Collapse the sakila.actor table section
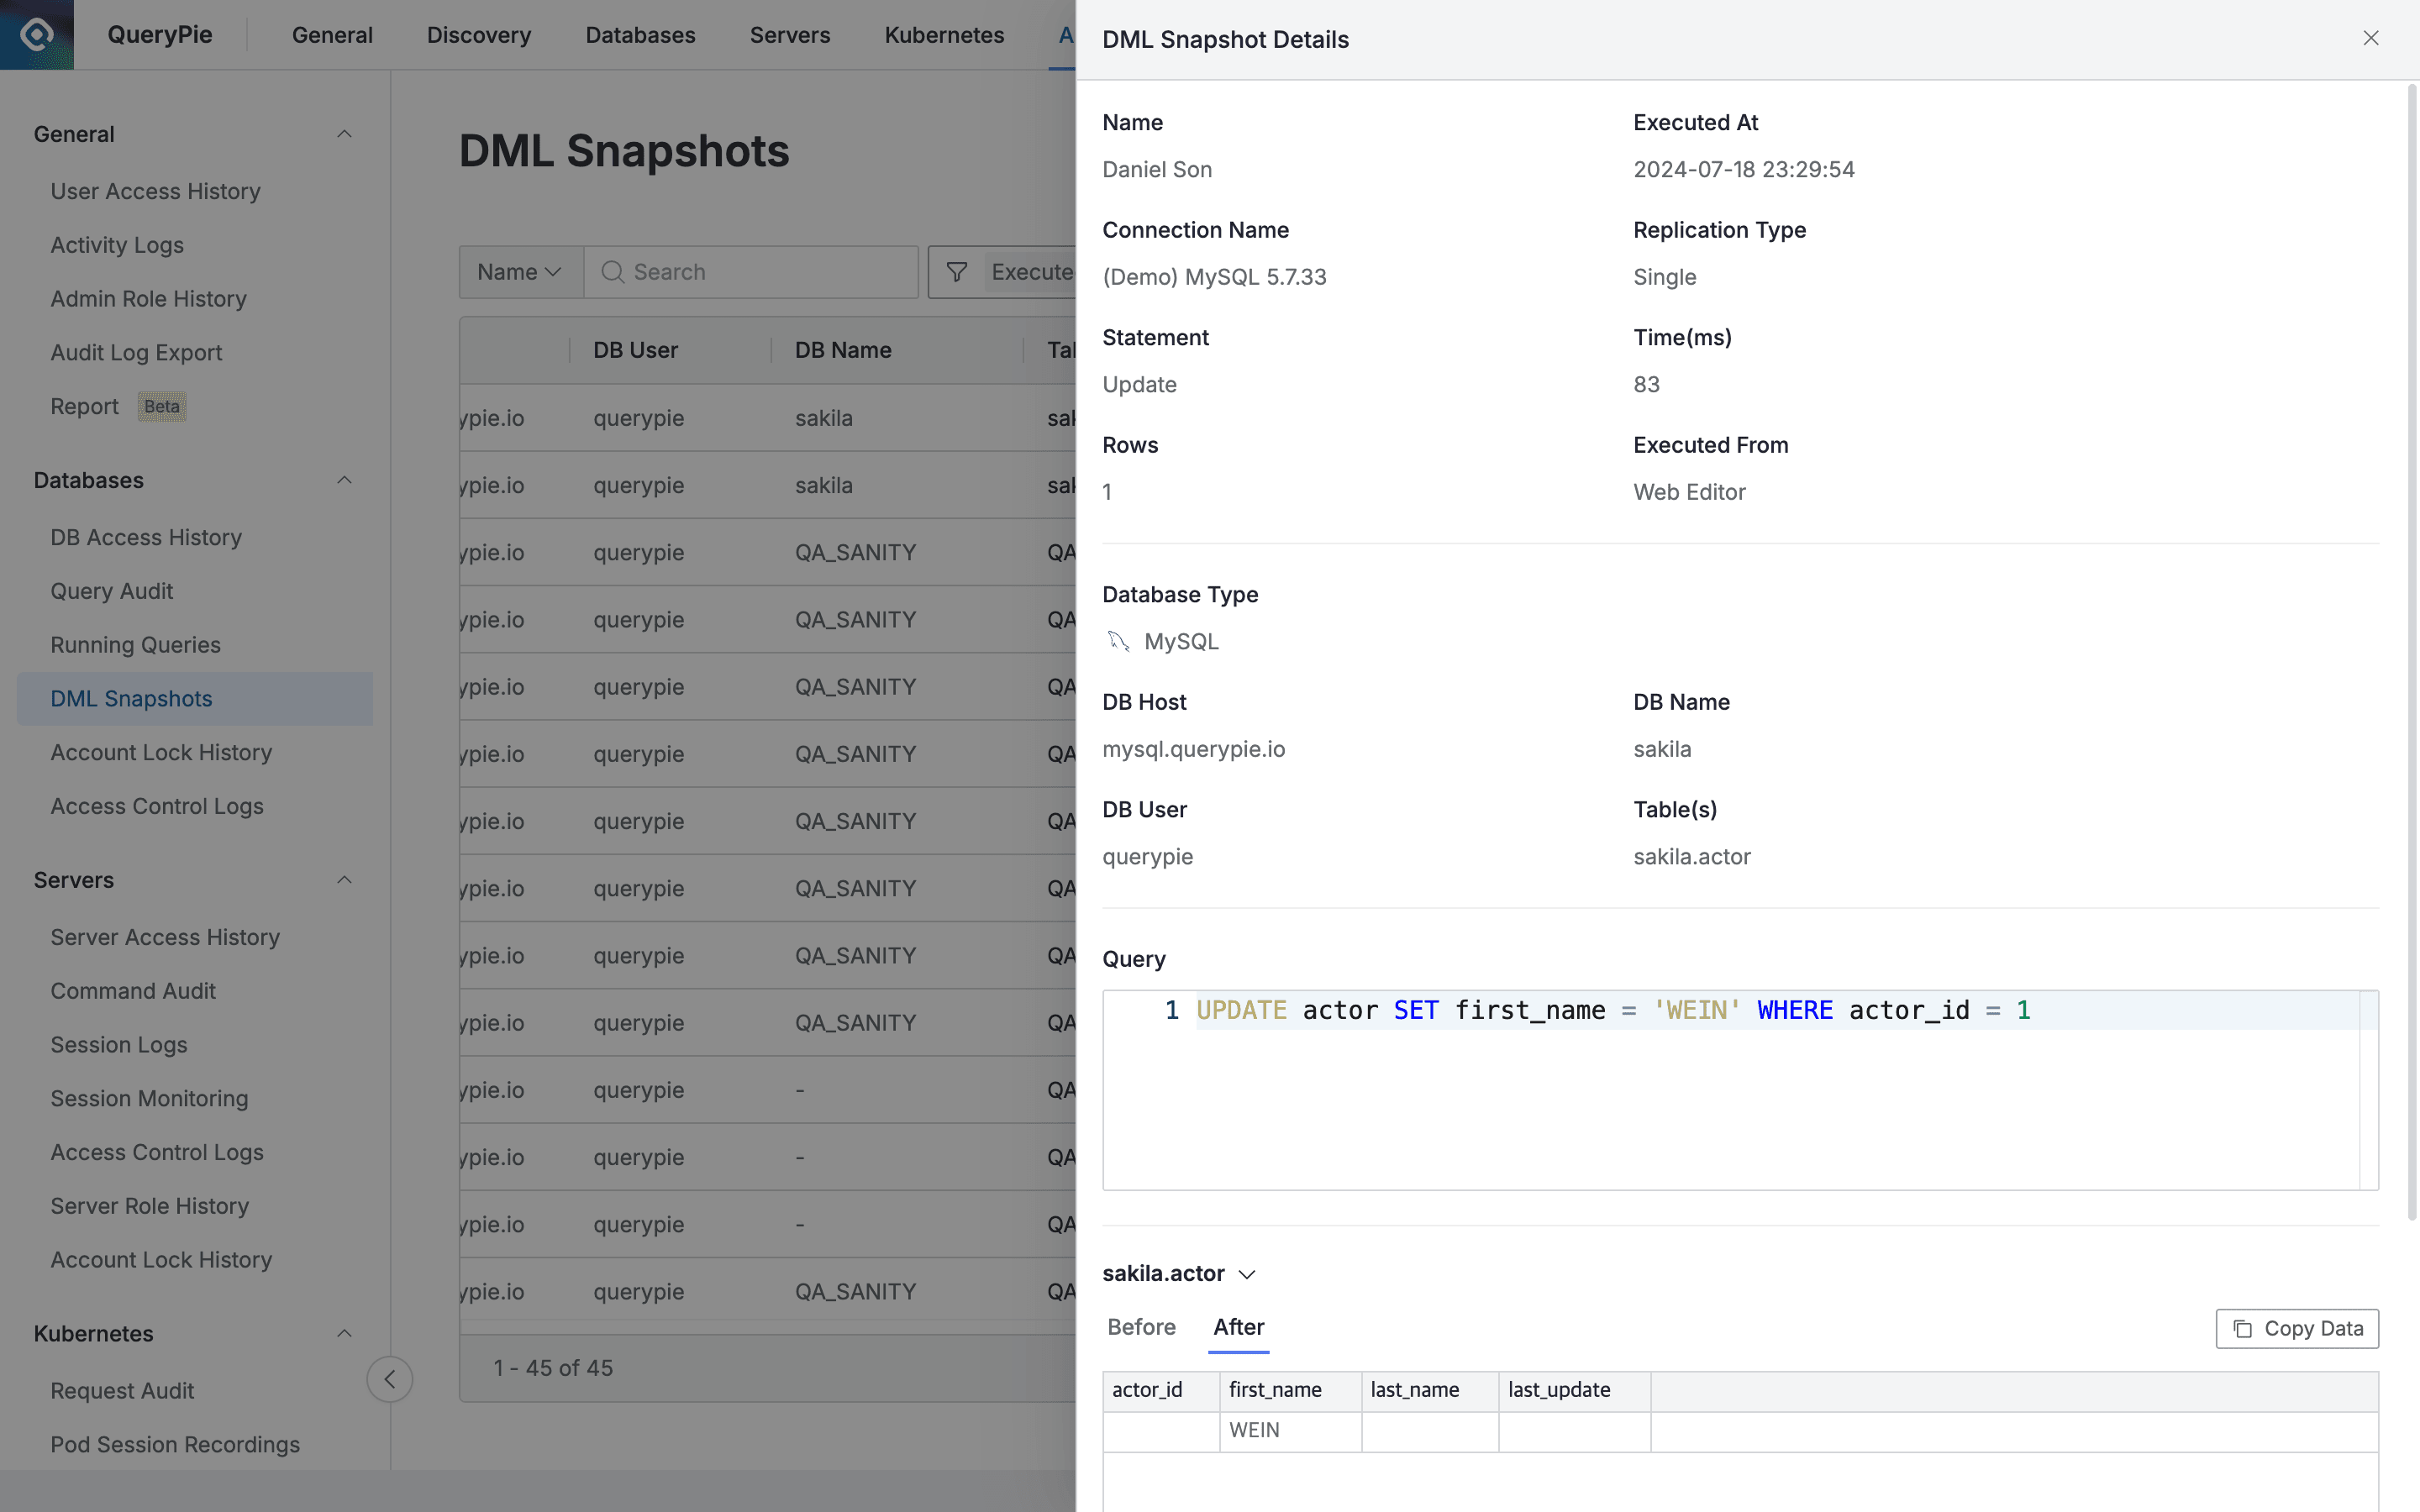Image resolution: width=2420 pixels, height=1512 pixels. pyautogui.click(x=1246, y=1274)
